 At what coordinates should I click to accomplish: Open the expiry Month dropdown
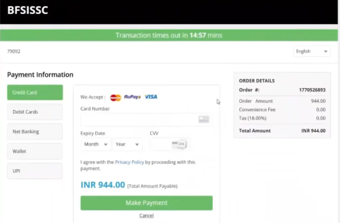[x=96, y=144]
